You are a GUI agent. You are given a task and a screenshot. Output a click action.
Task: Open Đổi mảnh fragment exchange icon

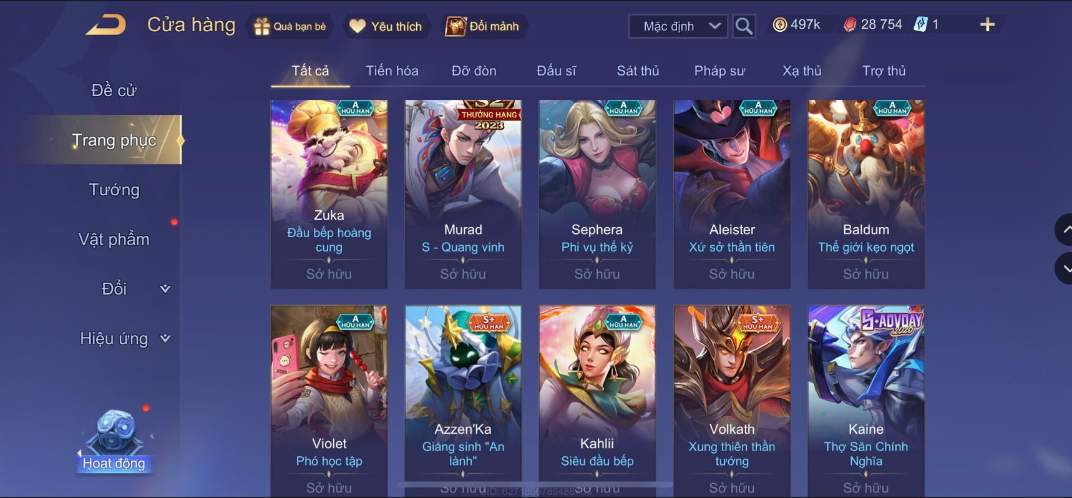coord(455,26)
